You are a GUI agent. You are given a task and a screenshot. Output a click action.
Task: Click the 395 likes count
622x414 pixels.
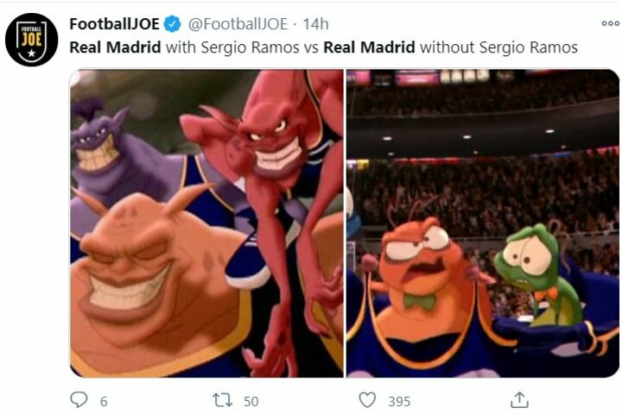click(x=398, y=401)
